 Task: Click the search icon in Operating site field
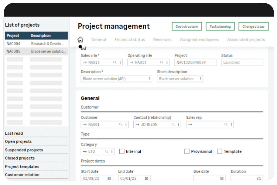(162, 63)
